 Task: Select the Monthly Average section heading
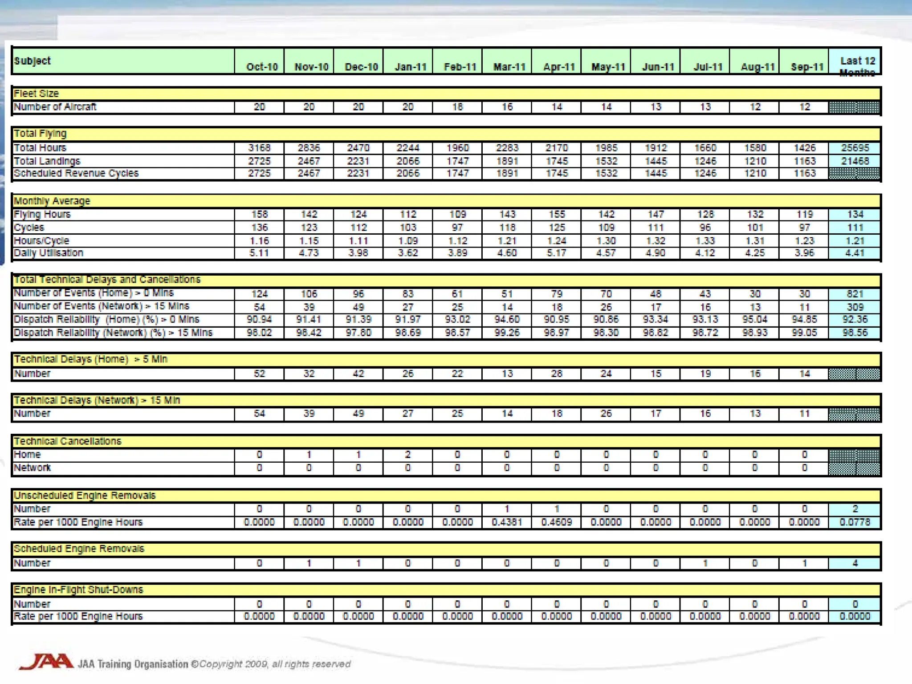(x=52, y=201)
